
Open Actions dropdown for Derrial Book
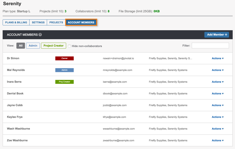pos(218,94)
